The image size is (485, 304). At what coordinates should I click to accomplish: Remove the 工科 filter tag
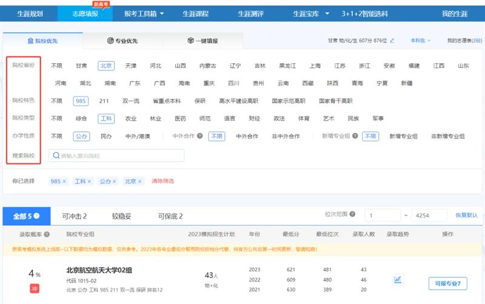tap(89, 181)
